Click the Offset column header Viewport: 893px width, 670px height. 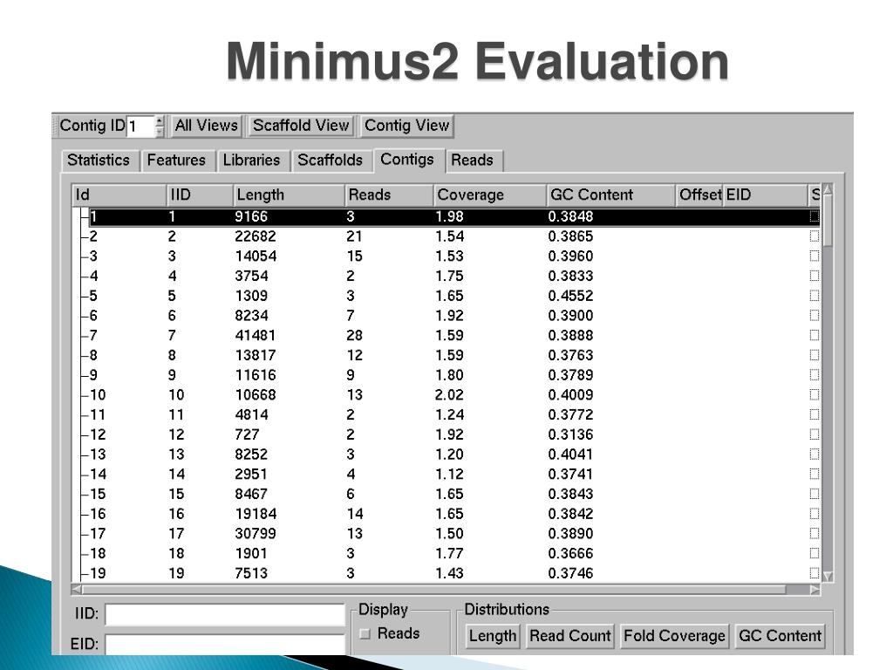[x=699, y=195]
